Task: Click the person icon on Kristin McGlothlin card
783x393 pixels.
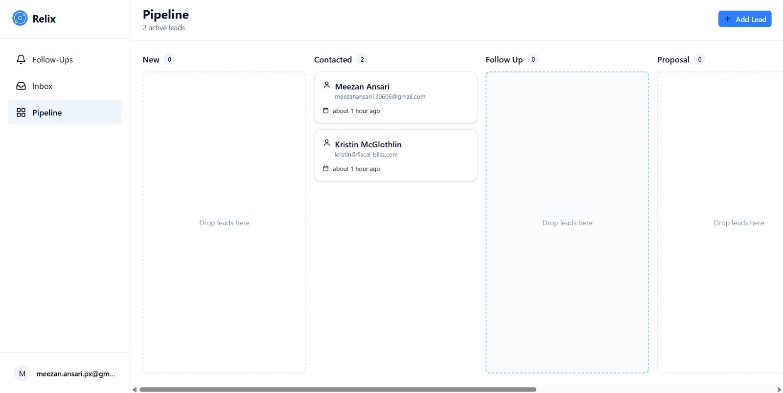Action: [327, 143]
